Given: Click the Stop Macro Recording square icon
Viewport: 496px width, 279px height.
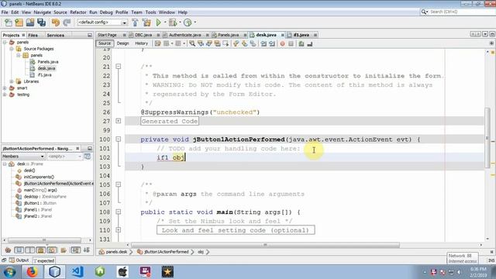Looking at the screenshot, I should pos(291,43).
